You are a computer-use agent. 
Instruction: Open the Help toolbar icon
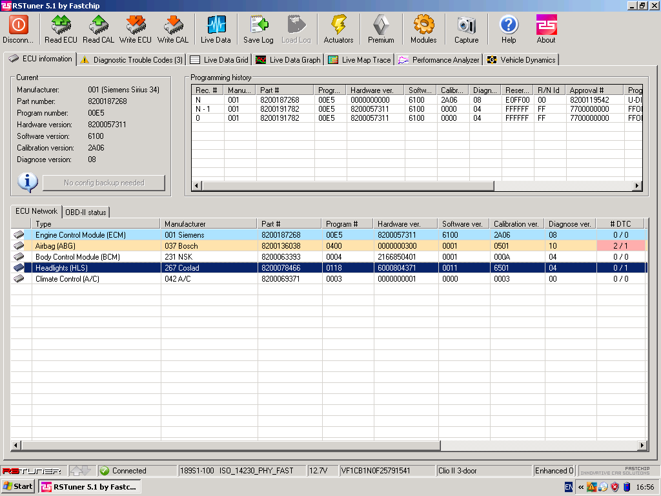tap(509, 26)
